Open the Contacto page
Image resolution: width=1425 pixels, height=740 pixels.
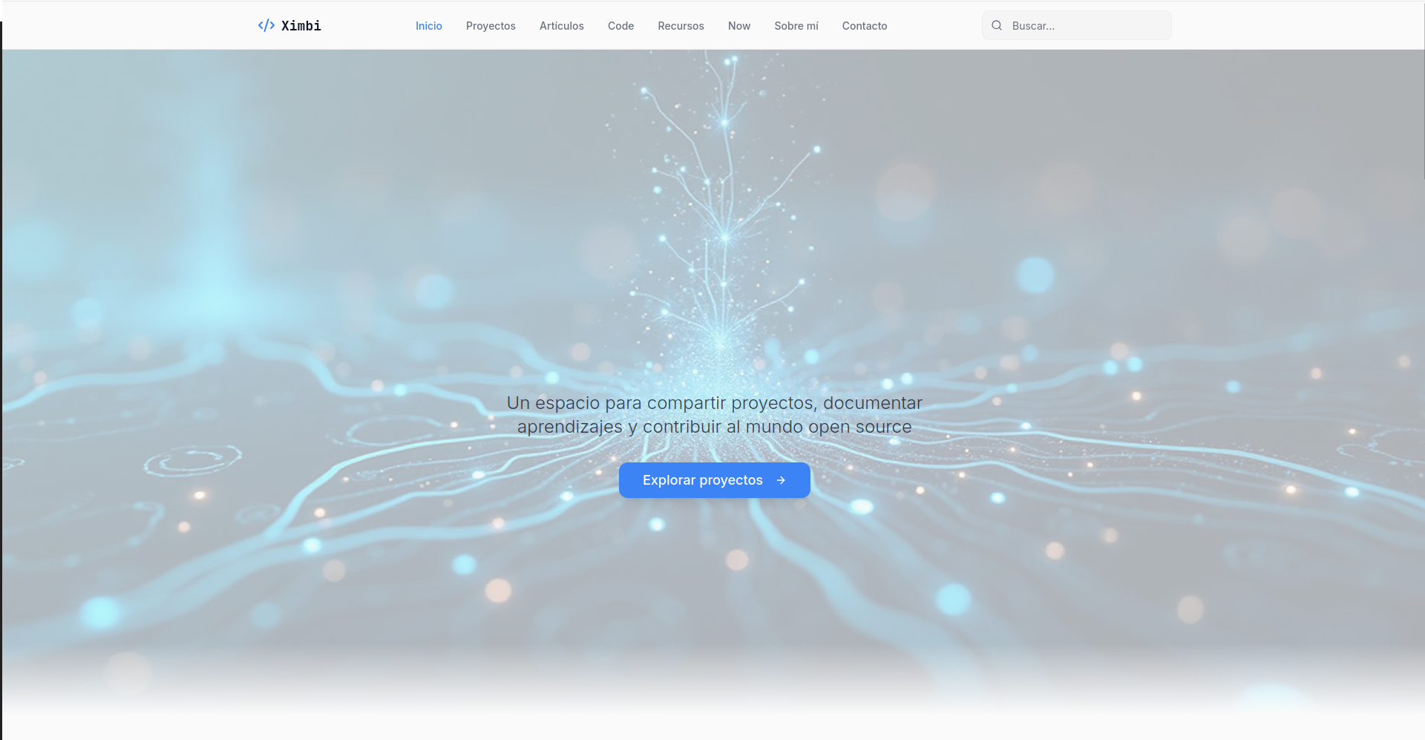864,26
